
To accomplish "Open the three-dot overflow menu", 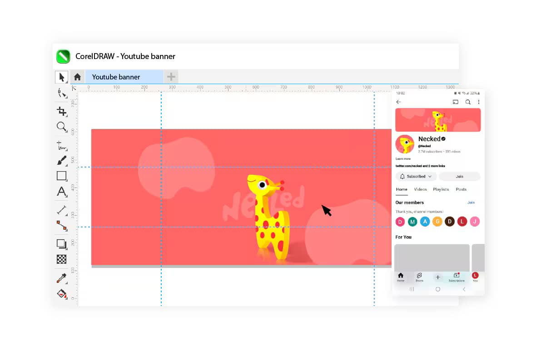I will [478, 102].
